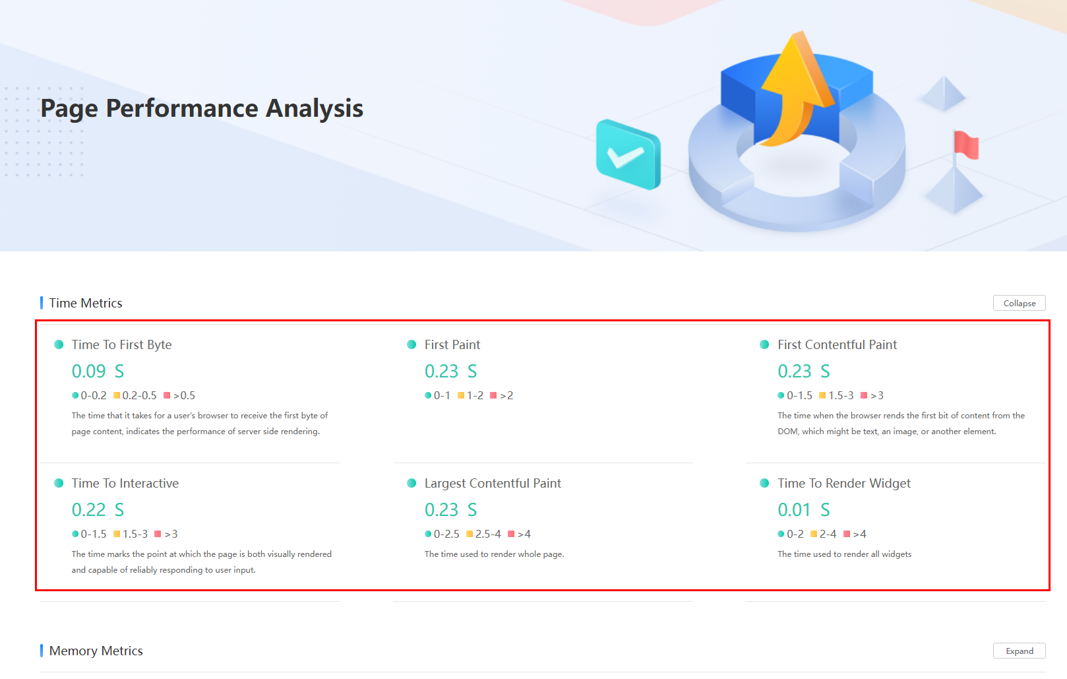Click the First Contentful Paint label
The height and width of the screenshot is (679, 1067).
[838, 344]
